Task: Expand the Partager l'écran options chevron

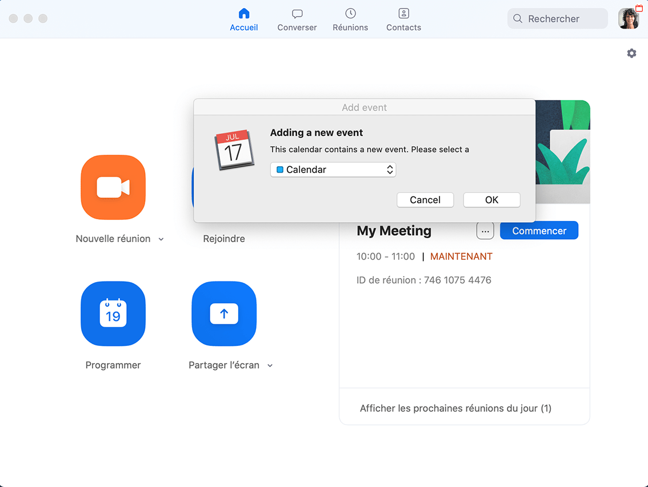Action: coord(270,365)
